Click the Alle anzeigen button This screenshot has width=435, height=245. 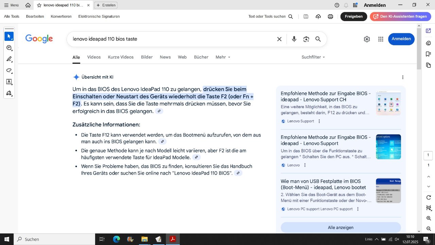tap(341, 227)
